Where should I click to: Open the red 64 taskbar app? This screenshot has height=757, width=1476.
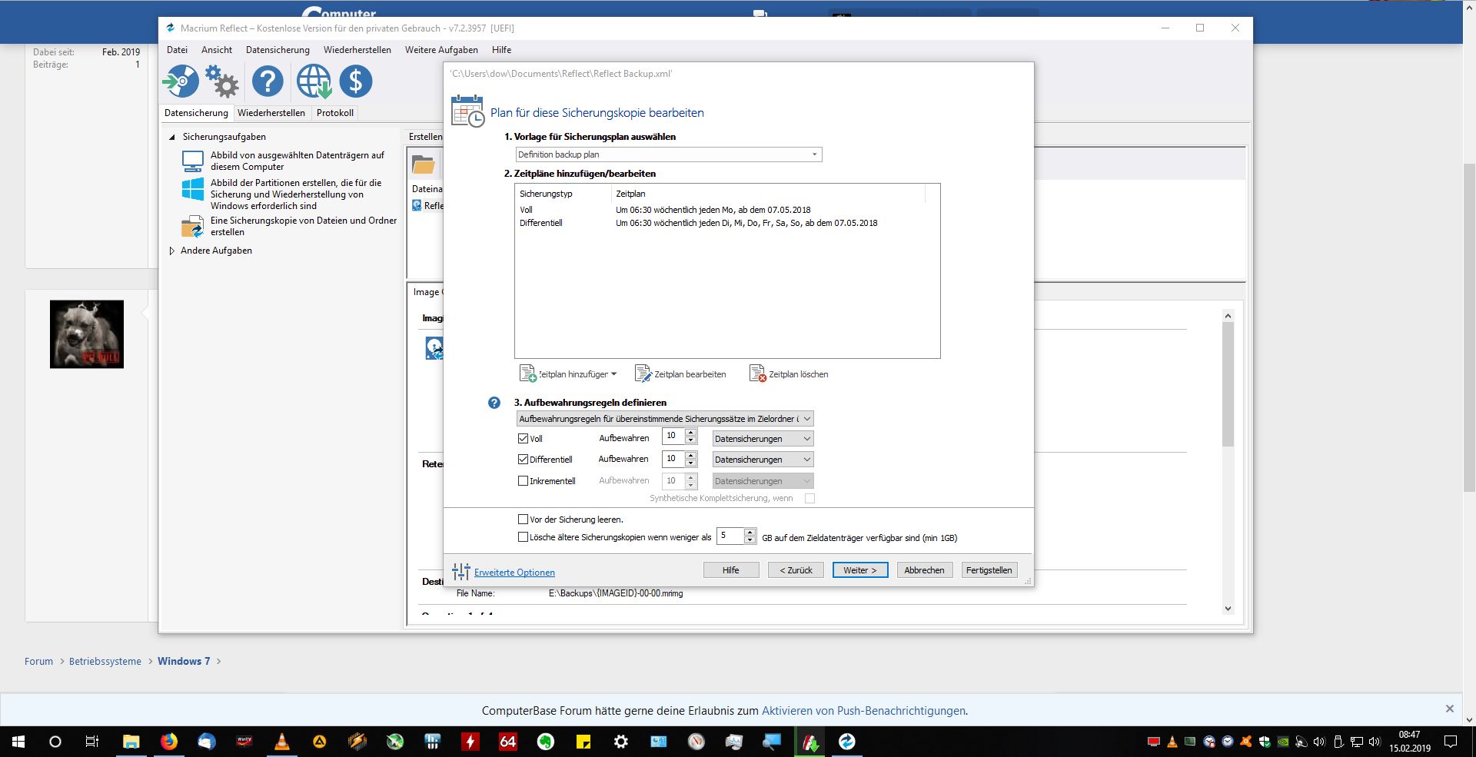coord(507,742)
